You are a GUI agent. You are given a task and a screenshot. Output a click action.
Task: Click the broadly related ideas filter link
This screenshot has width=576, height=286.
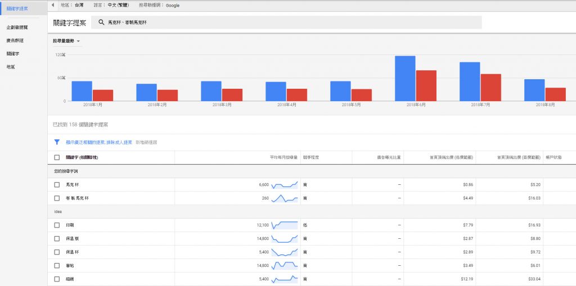pos(99,142)
